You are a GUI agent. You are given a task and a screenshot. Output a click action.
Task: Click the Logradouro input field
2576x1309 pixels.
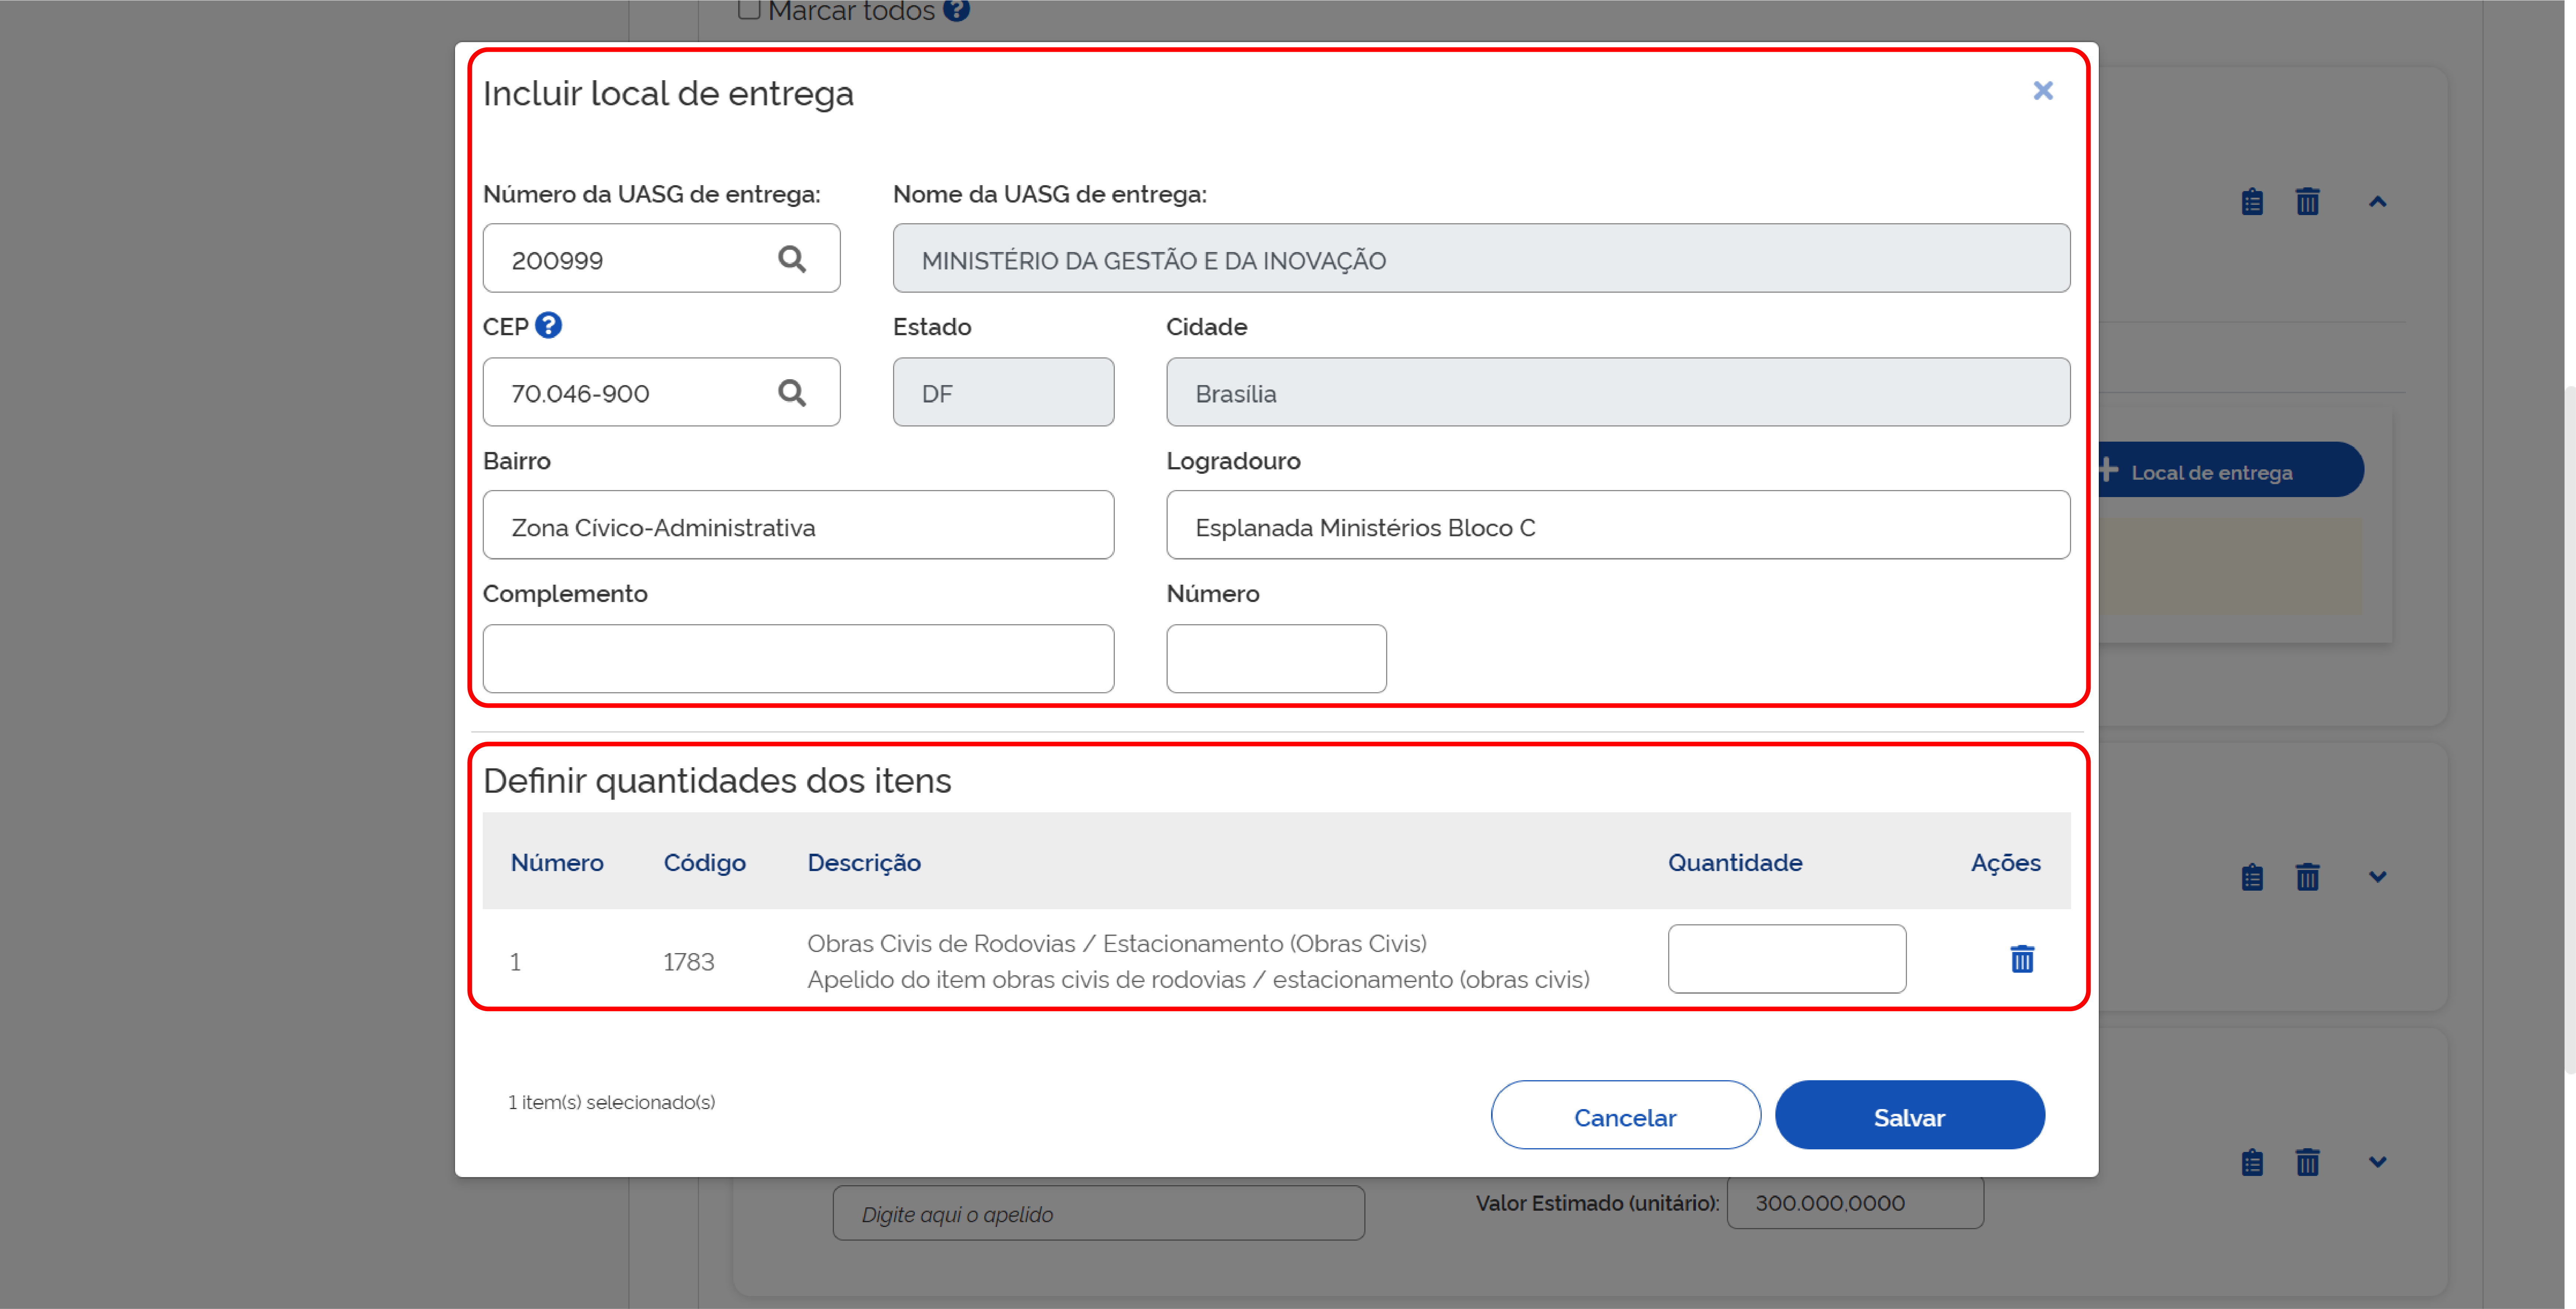click(1618, 525)
